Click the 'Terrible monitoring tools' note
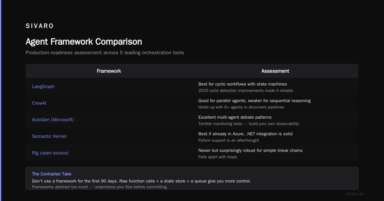The height and width of the screenshot is (201, 384). point(249,124)
